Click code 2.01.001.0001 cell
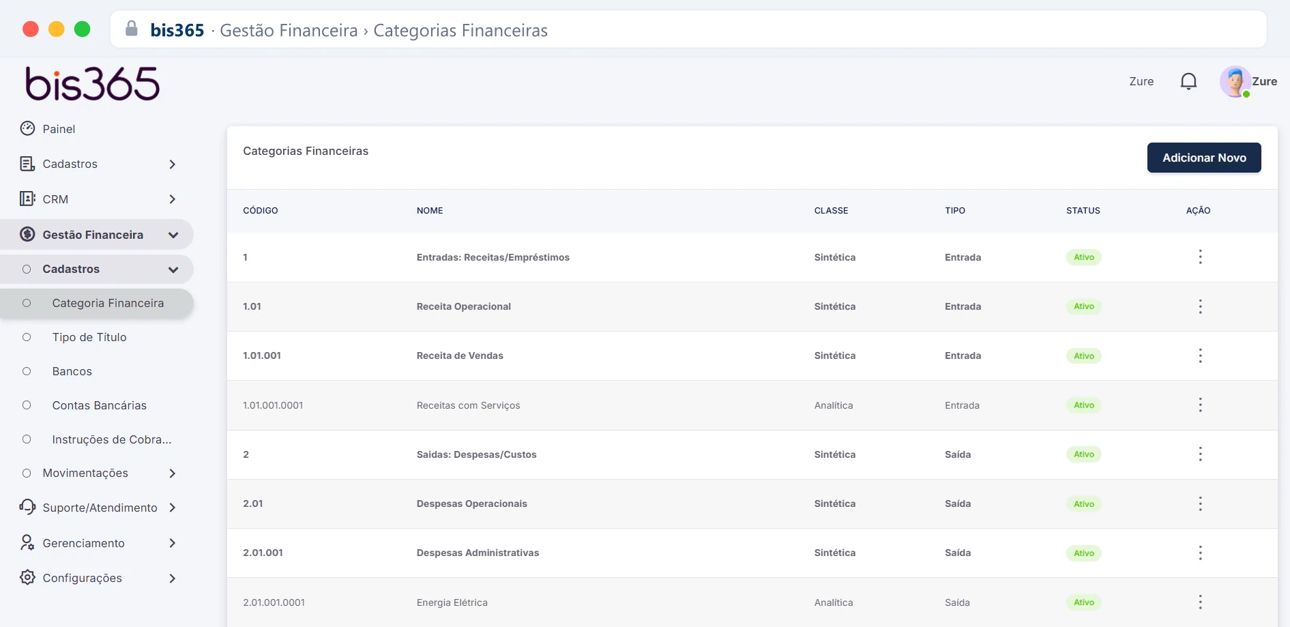The width and height of the screenshot is (1290, 627). coord(274,602)
